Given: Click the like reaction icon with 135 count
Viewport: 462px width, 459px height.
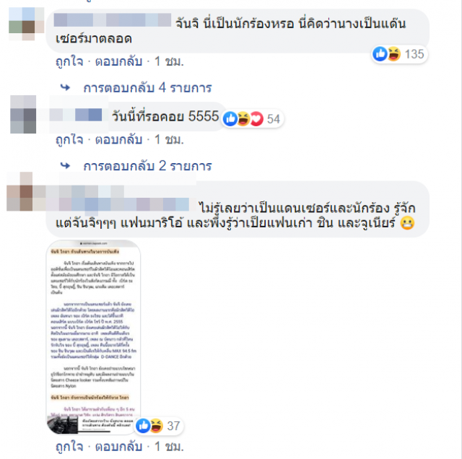Looking at the screenshot, I should click(380, 54).
